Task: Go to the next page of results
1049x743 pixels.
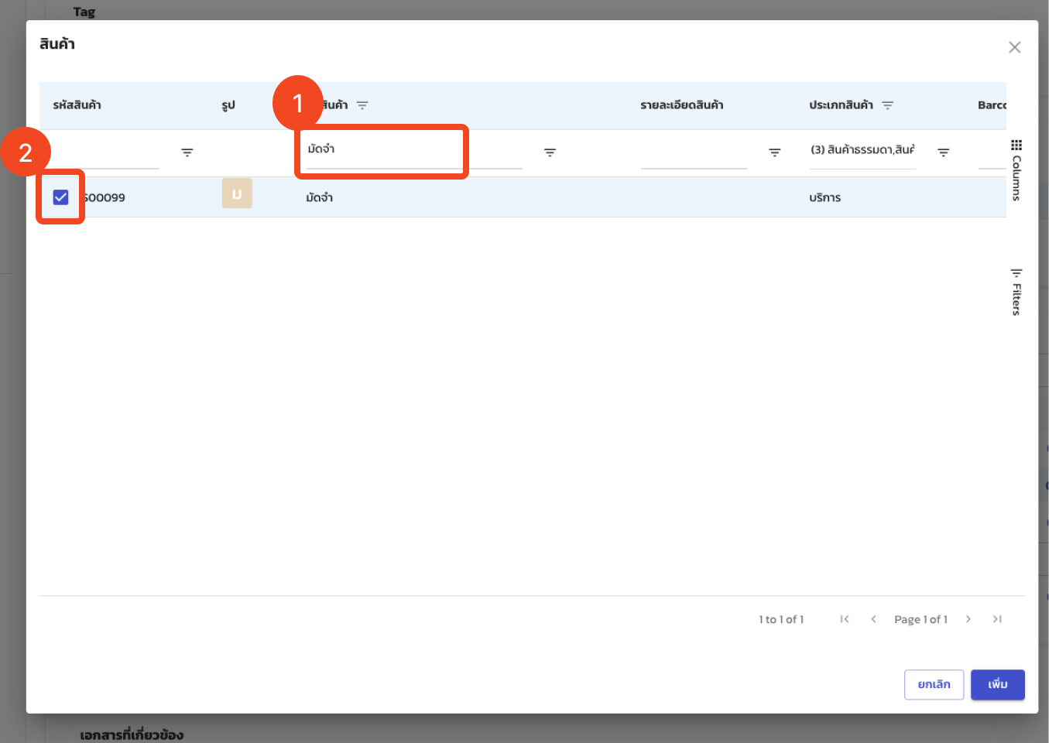Action: [x=968, y=619]
